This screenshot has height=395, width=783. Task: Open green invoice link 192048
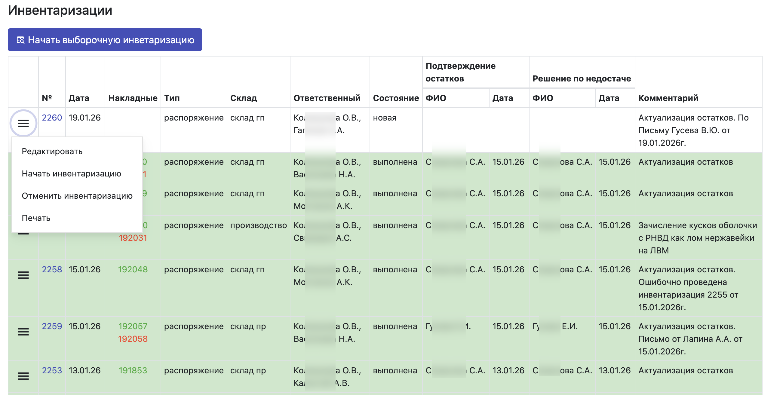click(133, 269)
